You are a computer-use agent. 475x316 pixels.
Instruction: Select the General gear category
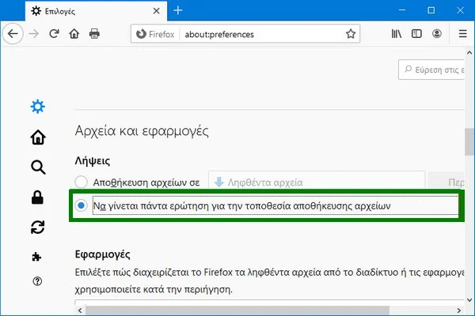[37, 107]
